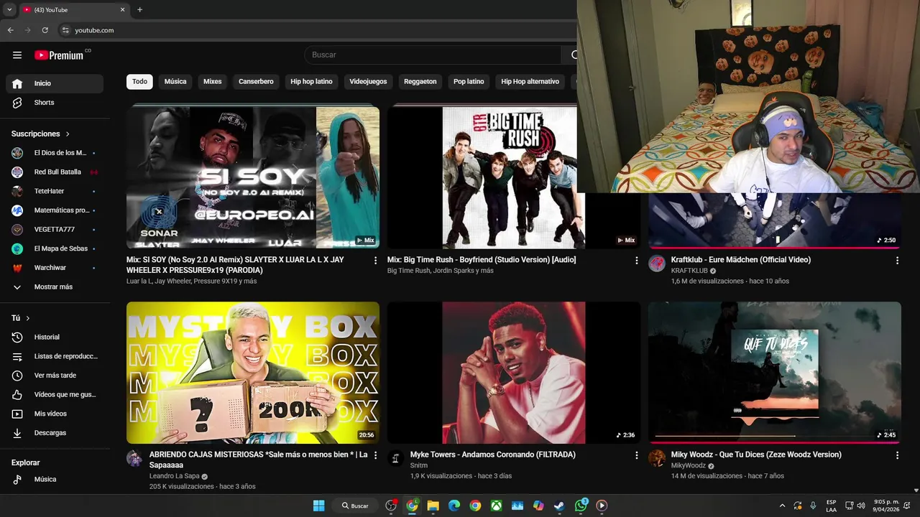Go to Inicio in sidebar
The image size is (920, 517).
click(55, 83)
